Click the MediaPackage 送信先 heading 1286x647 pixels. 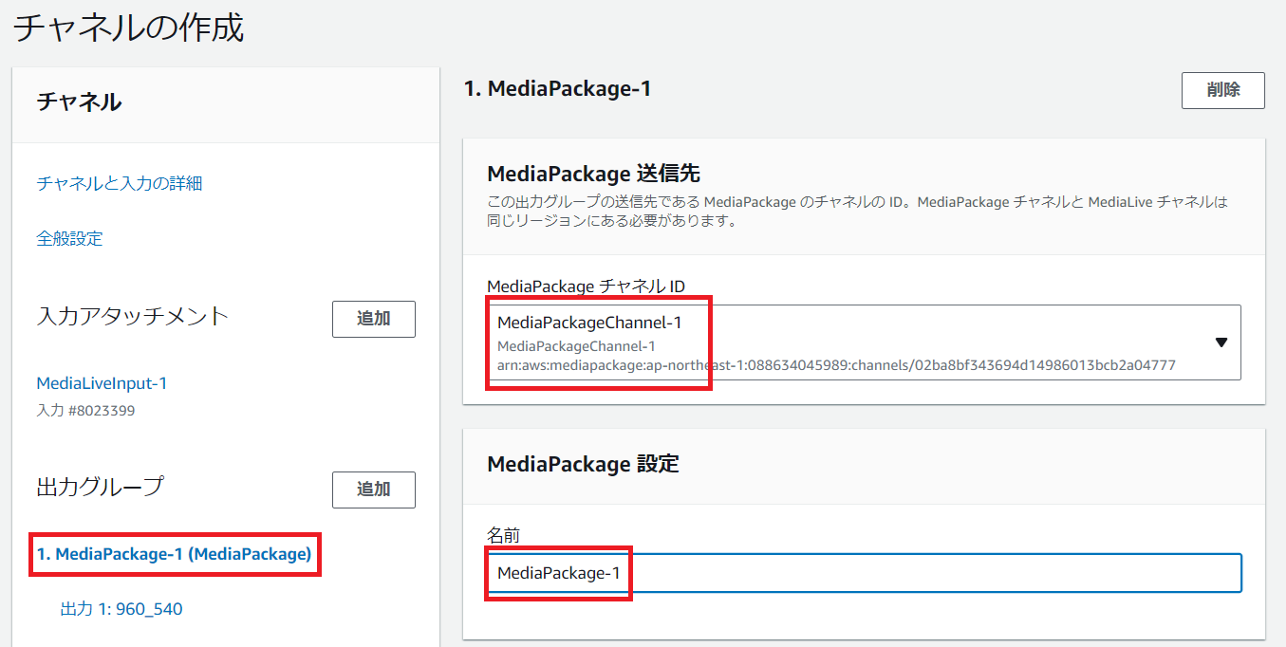[x=593, y=173]
